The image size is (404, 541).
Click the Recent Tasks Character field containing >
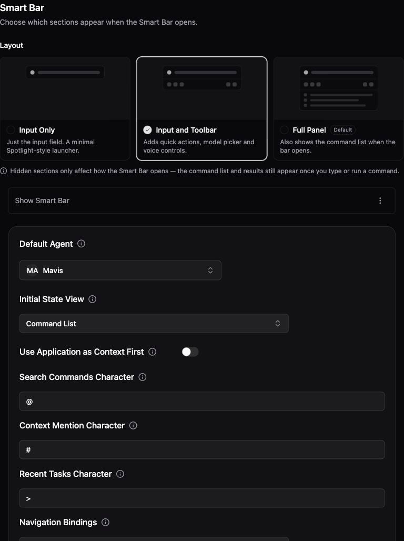click(x=202, y=498)
